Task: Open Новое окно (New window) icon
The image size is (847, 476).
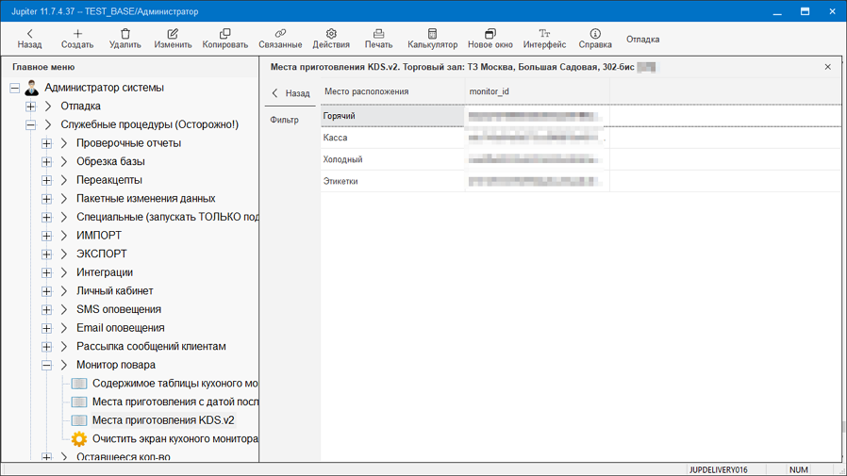Action: click(x=490, y=34)
